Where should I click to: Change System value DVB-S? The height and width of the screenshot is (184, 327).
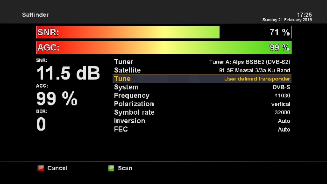click(281, 87)
